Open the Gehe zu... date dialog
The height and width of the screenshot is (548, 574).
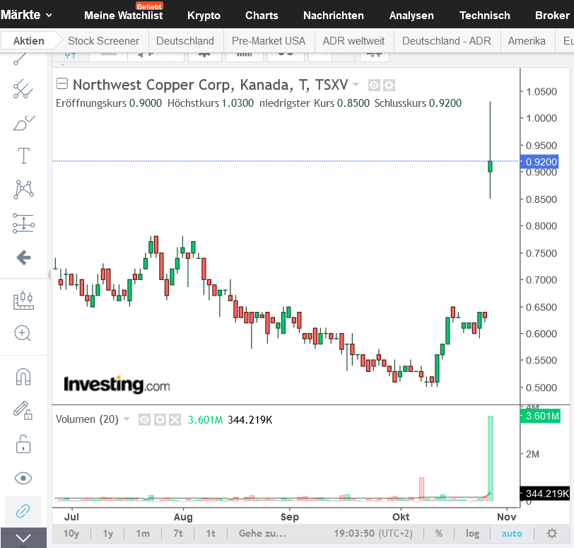click(x=262, y=533)
